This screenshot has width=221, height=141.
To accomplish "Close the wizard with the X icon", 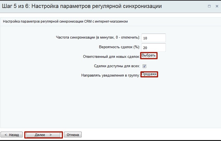I will click(x=217, y=6).
